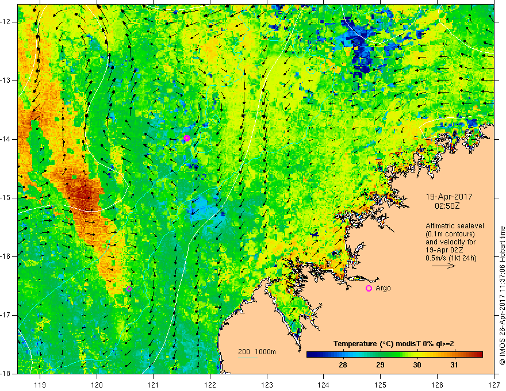506x391 pixels.
Task: Select the Argo float marker near 16.5°S
Action: click(x=129, y=289)
